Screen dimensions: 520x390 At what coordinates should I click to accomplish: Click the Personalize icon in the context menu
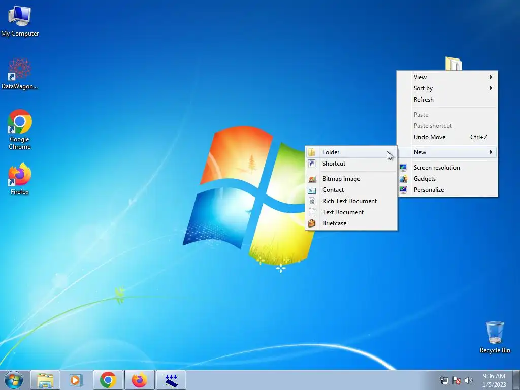coord(403,190)
